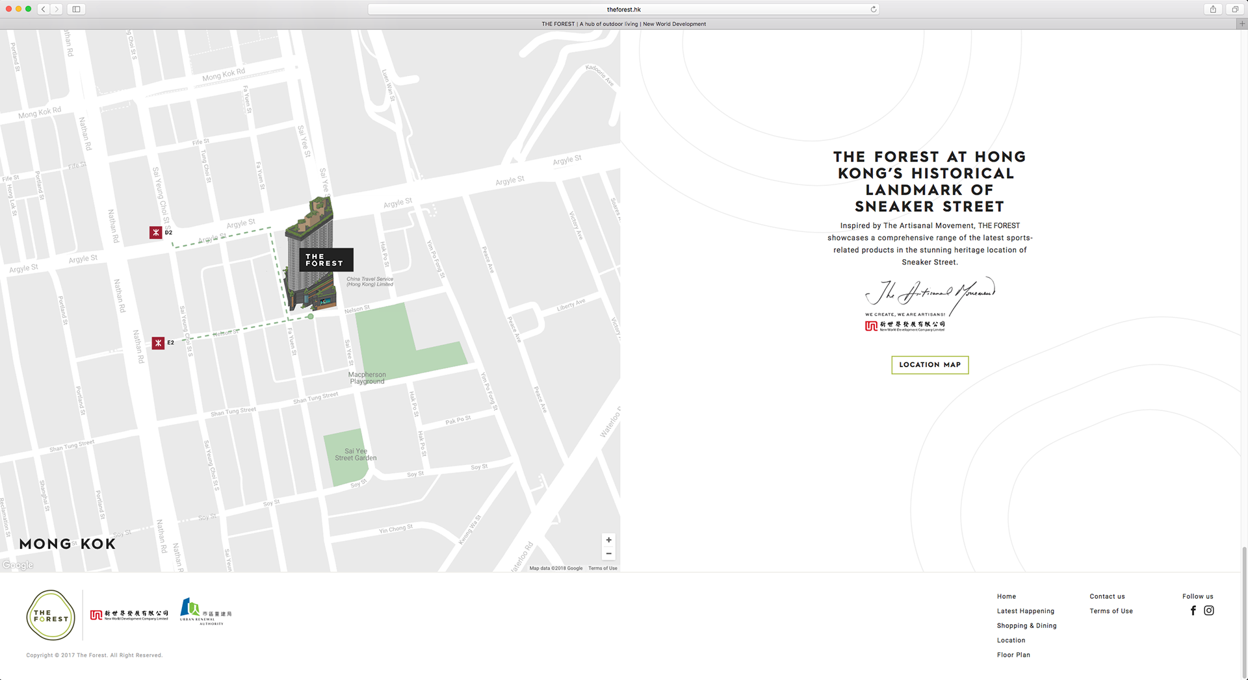Click the Google logo on the map
The image size is (1248, 680).
point(18,565)
